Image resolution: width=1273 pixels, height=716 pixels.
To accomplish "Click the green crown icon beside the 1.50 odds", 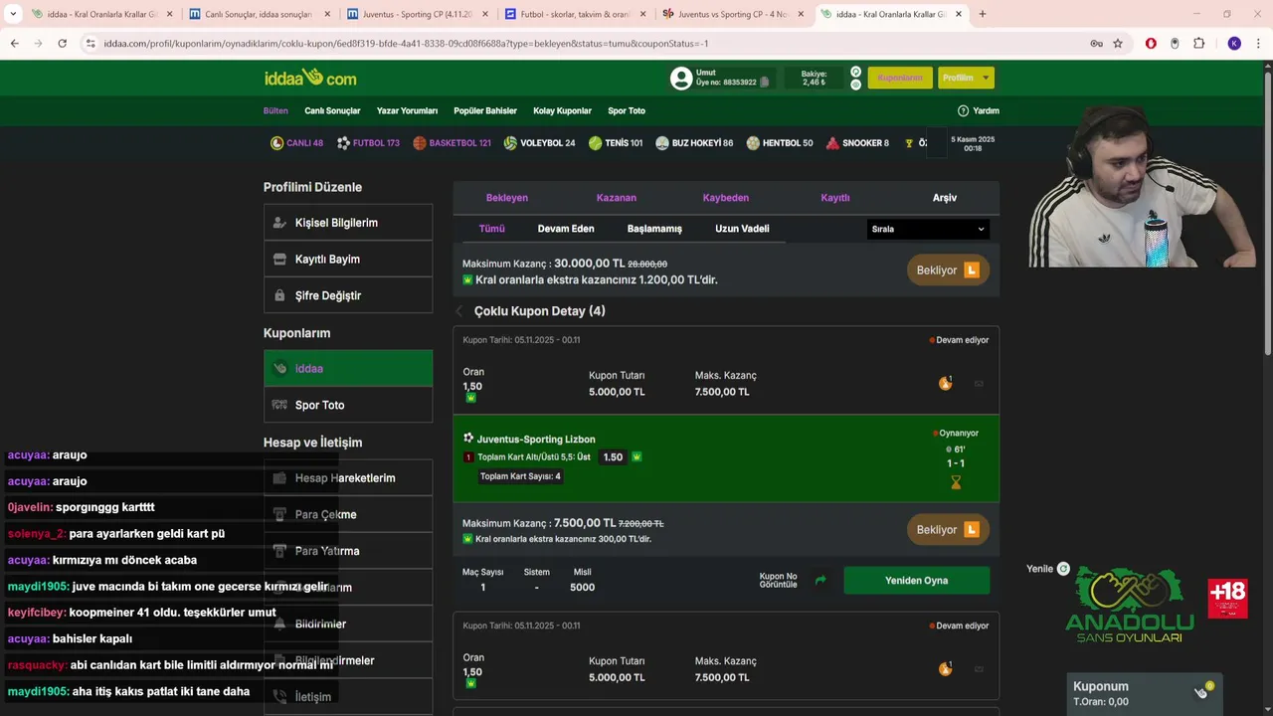I will [x=636, y=457].
